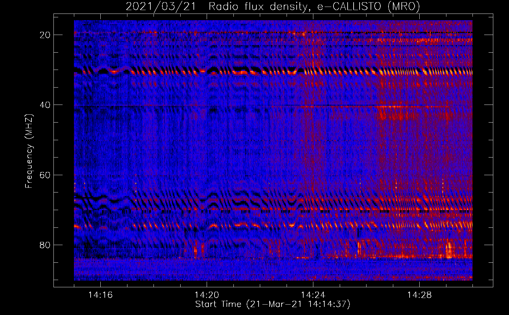This screenshot has height=315, width=509.
Task: Click the frequency tick label '40'
Action: (45, 105)
